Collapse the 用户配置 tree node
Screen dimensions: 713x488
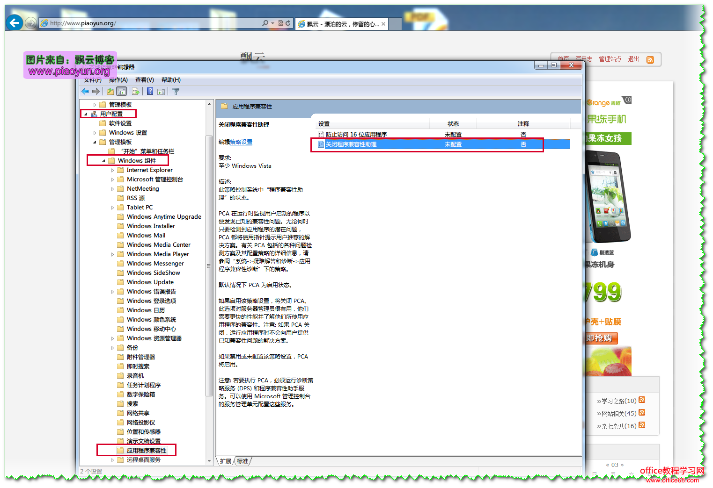click(x=86, y=114)
